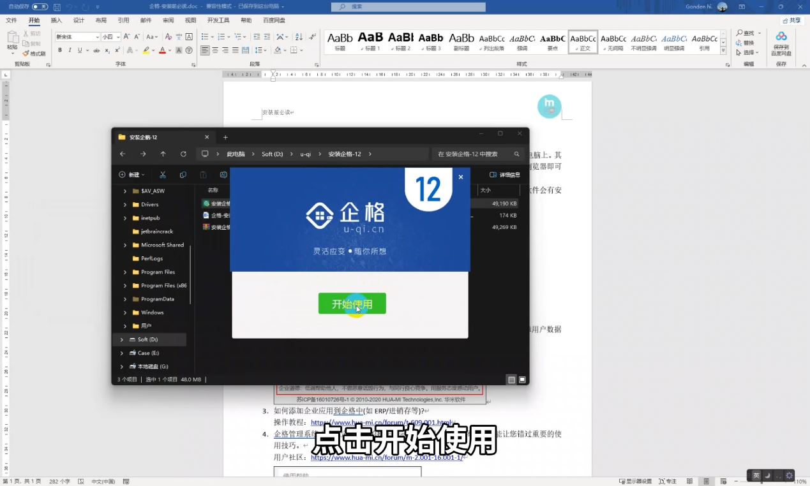This screenshot has height=486, width=810.
Task: Open hyperlink to hua-mi.cn forum m-2.001
Action: tap(387, 458)
